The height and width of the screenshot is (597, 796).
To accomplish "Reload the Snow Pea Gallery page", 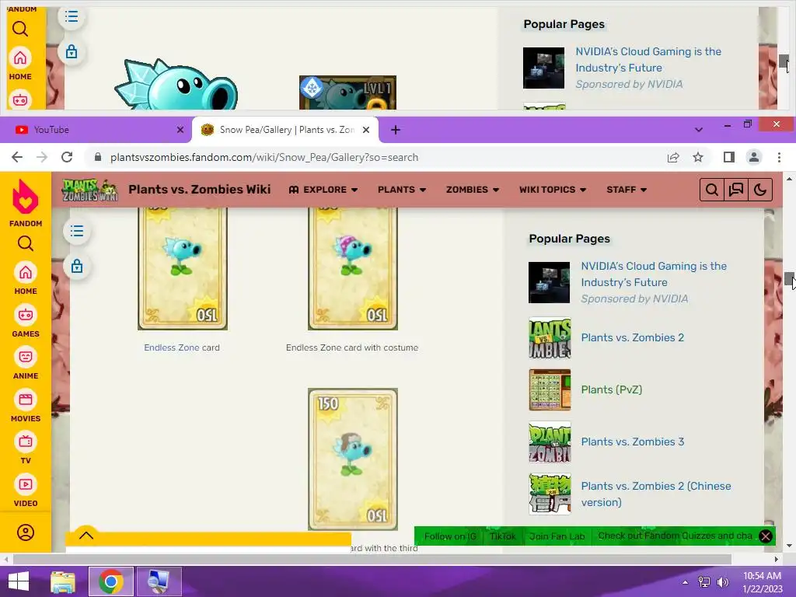I will tap(67, 157).
